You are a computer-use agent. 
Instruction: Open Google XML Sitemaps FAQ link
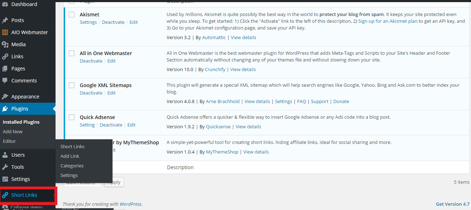(302, 101)
